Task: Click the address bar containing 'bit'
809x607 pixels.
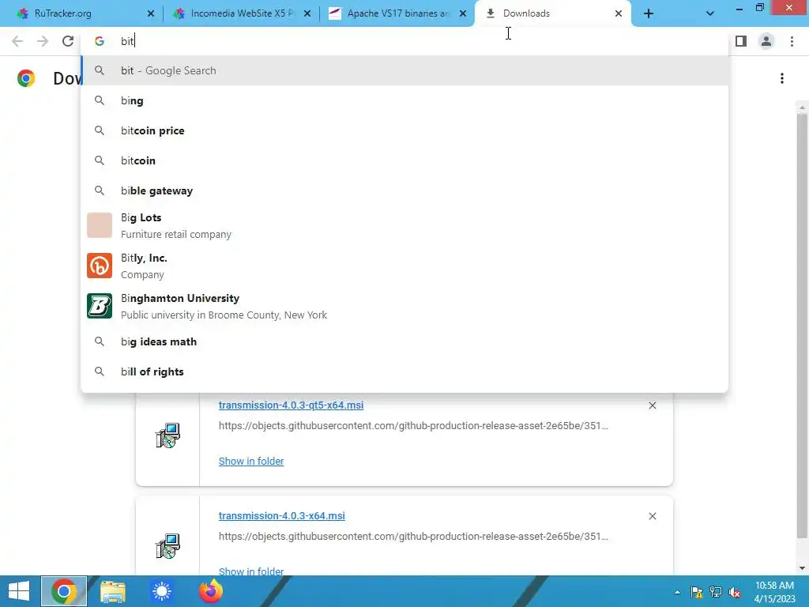Action: click(x=404, y=41)
